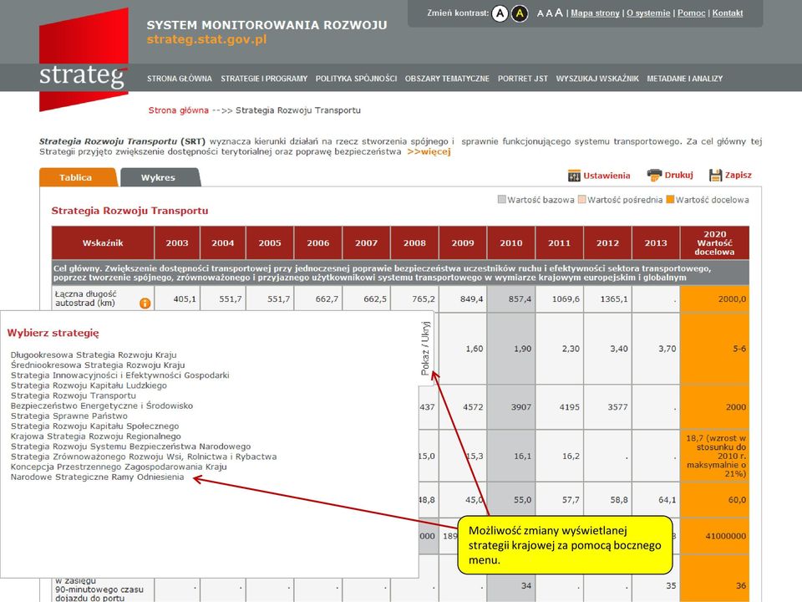Click the 2020 Wartość docelowa column header
The width and height of the screenshot is (802, 602).
(714, 242)
